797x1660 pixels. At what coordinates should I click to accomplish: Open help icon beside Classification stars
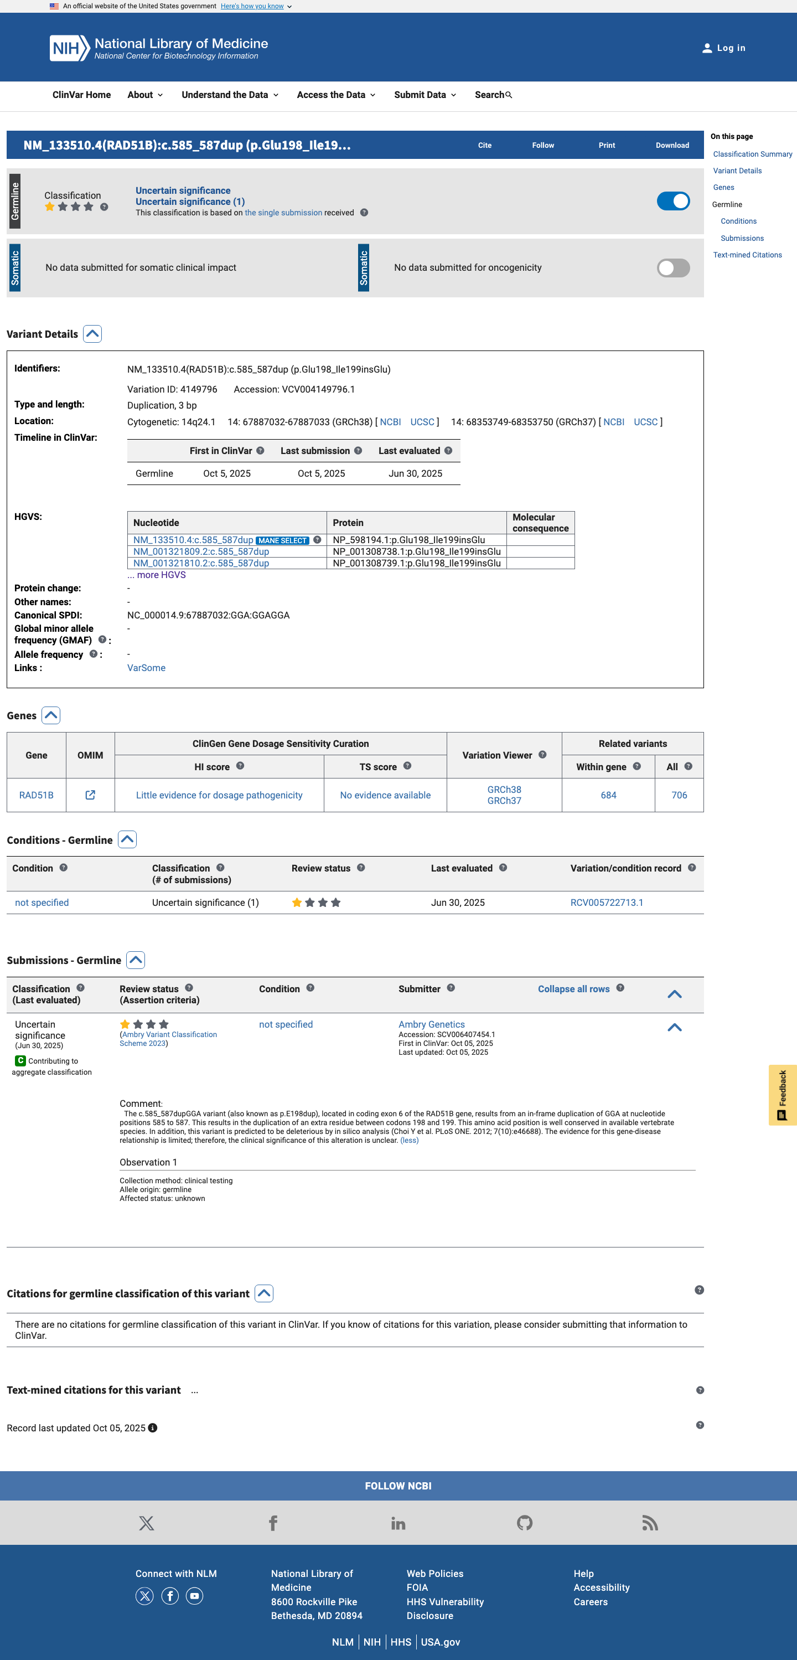click(103, 207)
